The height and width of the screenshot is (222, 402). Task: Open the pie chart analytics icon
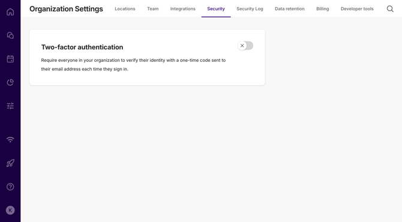pos(10,82)
